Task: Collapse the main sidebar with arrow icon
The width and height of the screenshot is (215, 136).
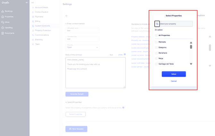Action: click(27, 3)
